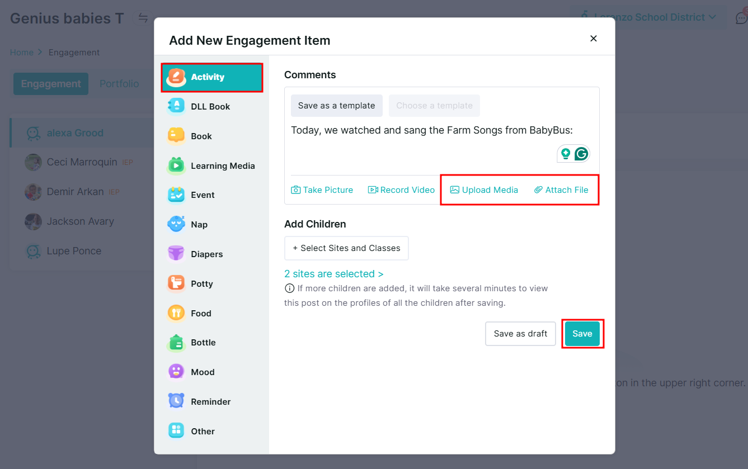Click the camera icon for Take Picture
Screen dimensions: 748x469
point(296,190)
